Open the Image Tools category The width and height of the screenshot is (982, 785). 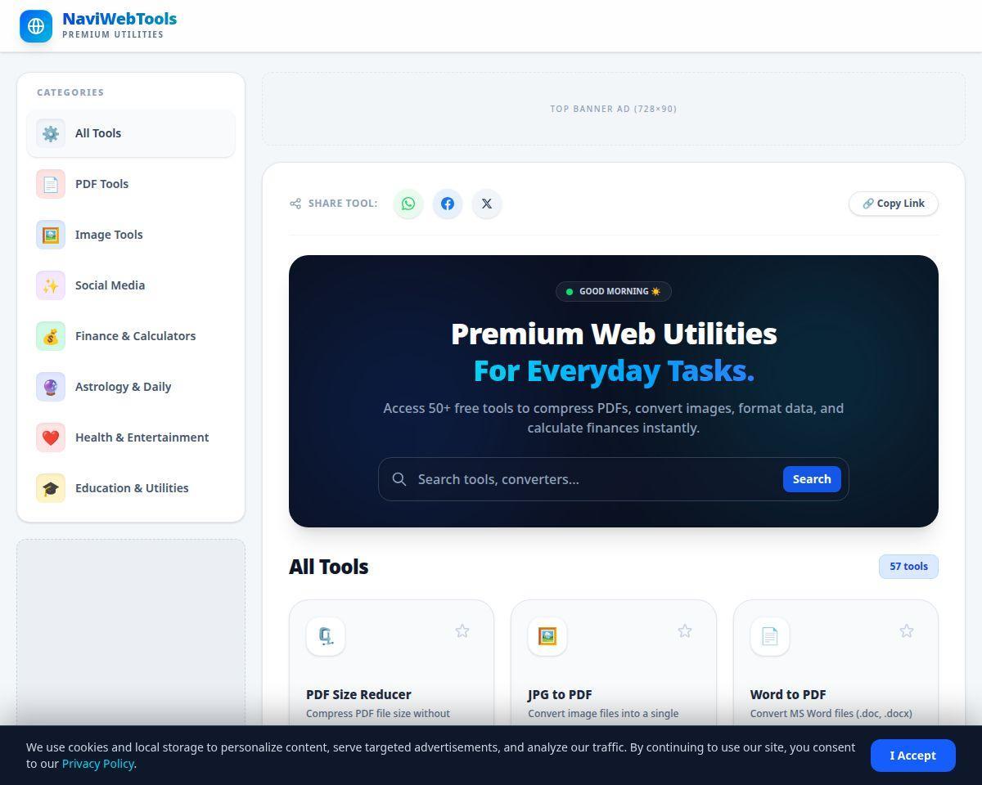click(131, 235)
